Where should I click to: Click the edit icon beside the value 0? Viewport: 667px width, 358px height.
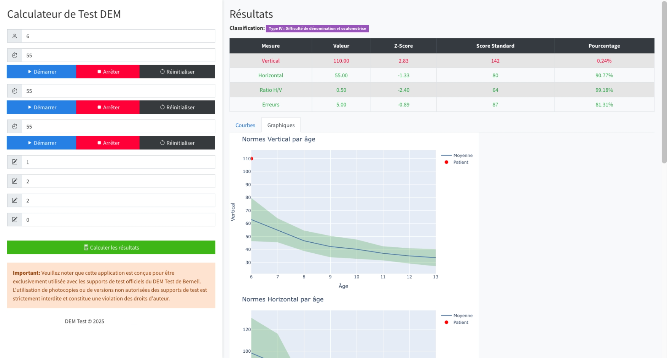point(14,220)
